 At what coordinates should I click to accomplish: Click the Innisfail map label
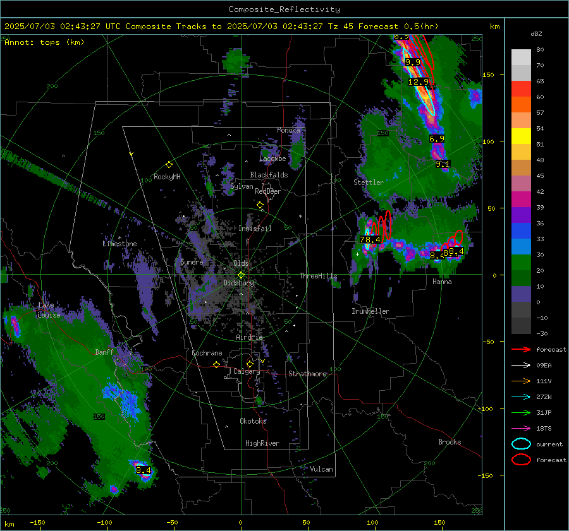tap(255, 229)
